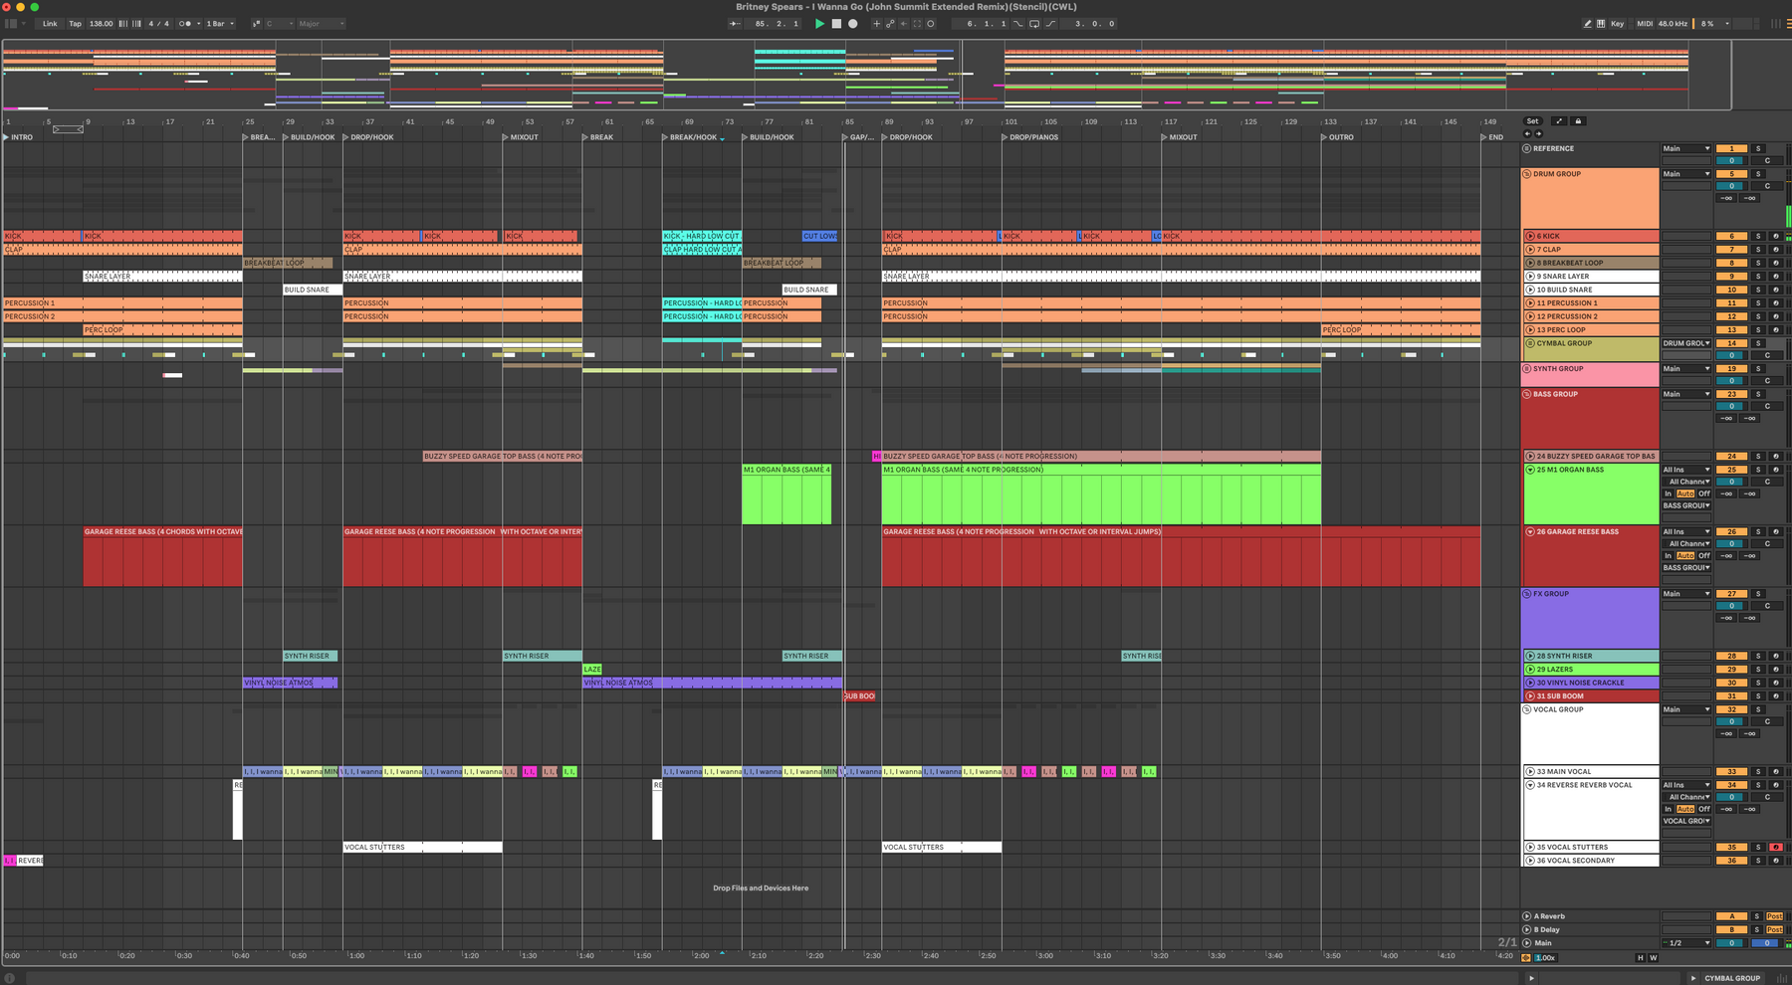The height and width of the screenshot is (985, 1792).
Task: Launch the 9 SNARE LAYER play icon
Action: coord(1530,277)
